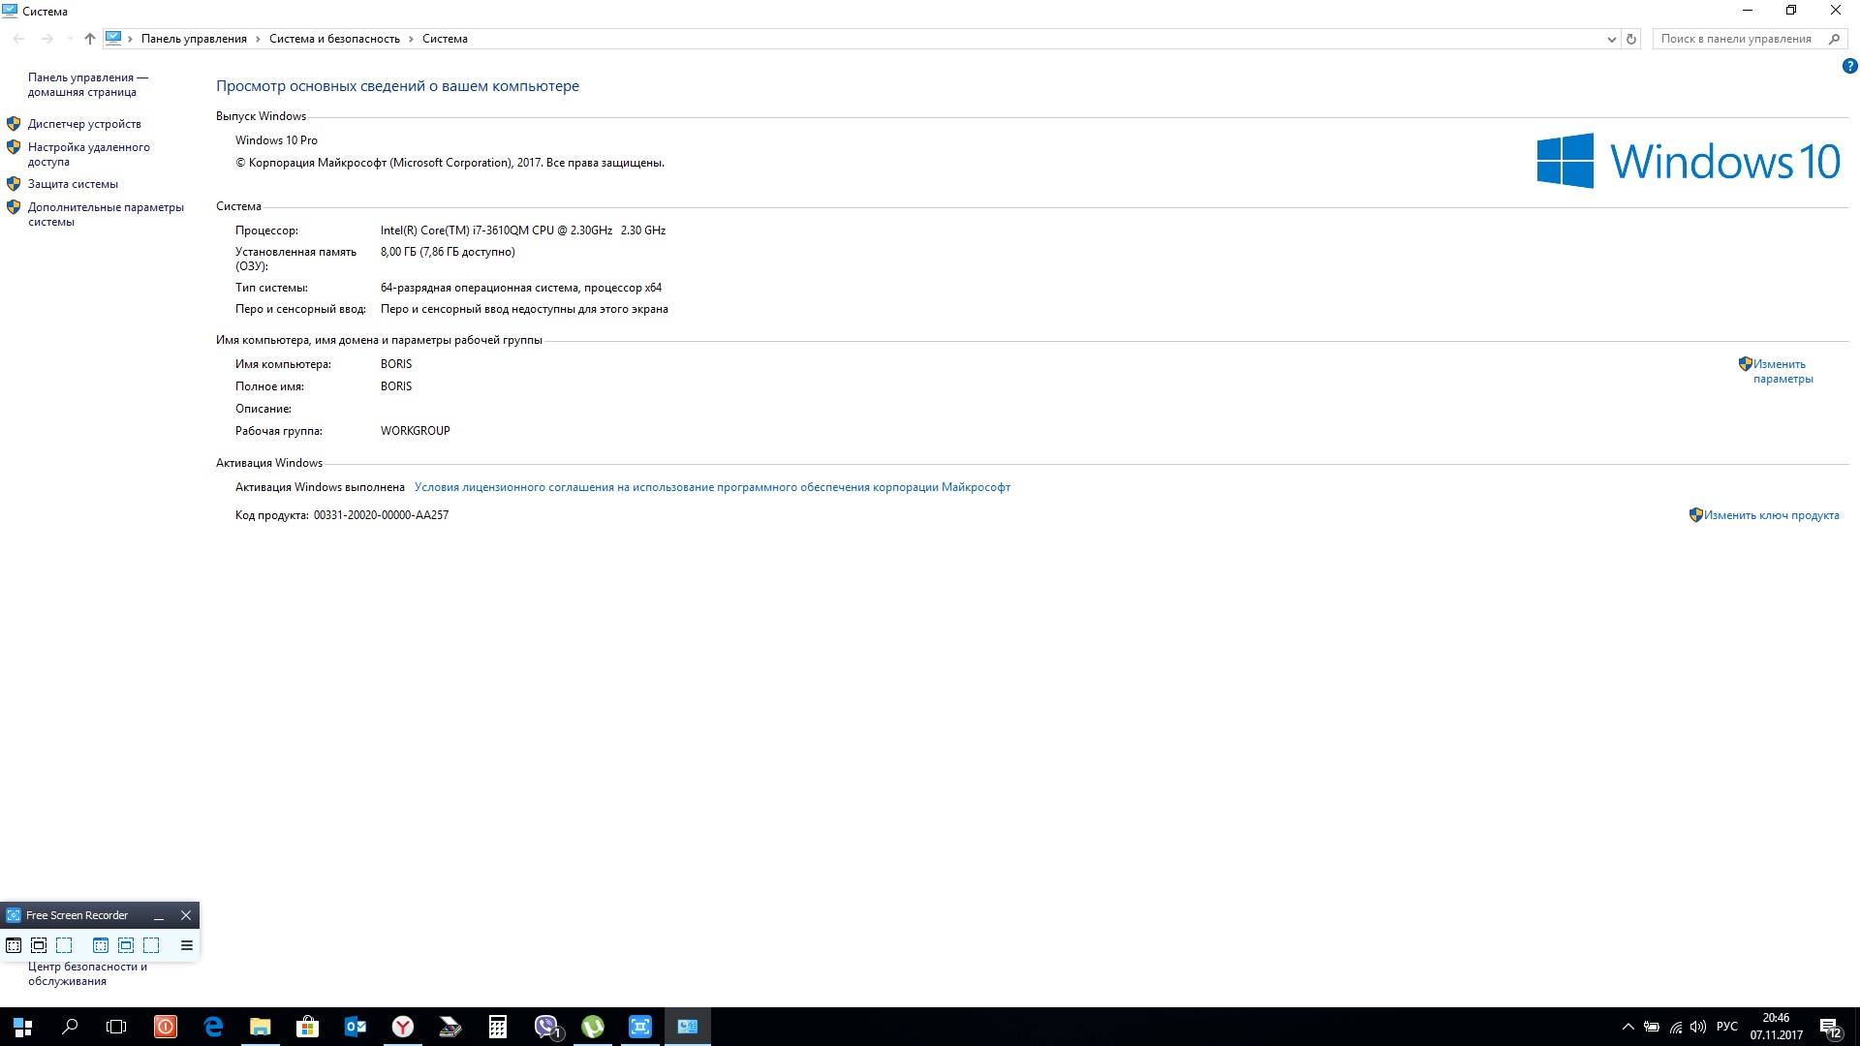Click the refresh button in address bar
1860x1046 pixels.
1631,39
